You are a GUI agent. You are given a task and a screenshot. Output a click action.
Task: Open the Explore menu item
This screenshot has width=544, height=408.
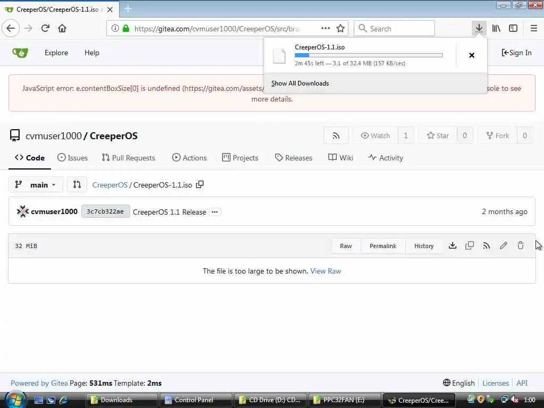coord(56,53)
